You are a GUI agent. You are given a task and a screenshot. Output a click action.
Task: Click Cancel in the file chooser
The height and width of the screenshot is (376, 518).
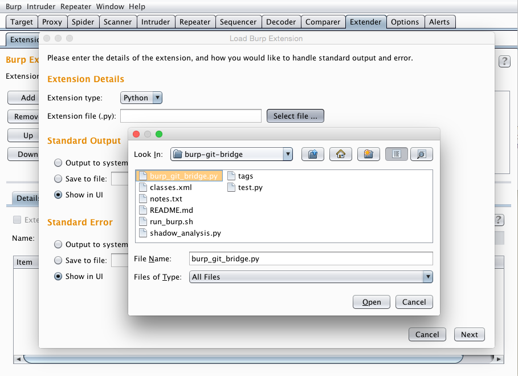414,302
